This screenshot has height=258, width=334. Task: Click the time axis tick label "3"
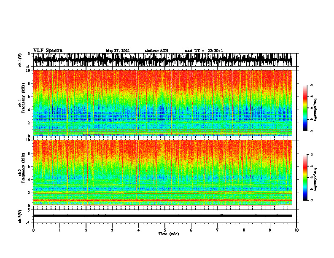[112, 230]
